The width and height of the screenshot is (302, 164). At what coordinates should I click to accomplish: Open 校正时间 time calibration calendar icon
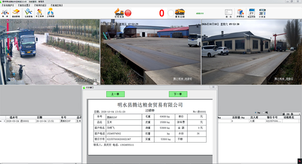(x=251, y=13)
